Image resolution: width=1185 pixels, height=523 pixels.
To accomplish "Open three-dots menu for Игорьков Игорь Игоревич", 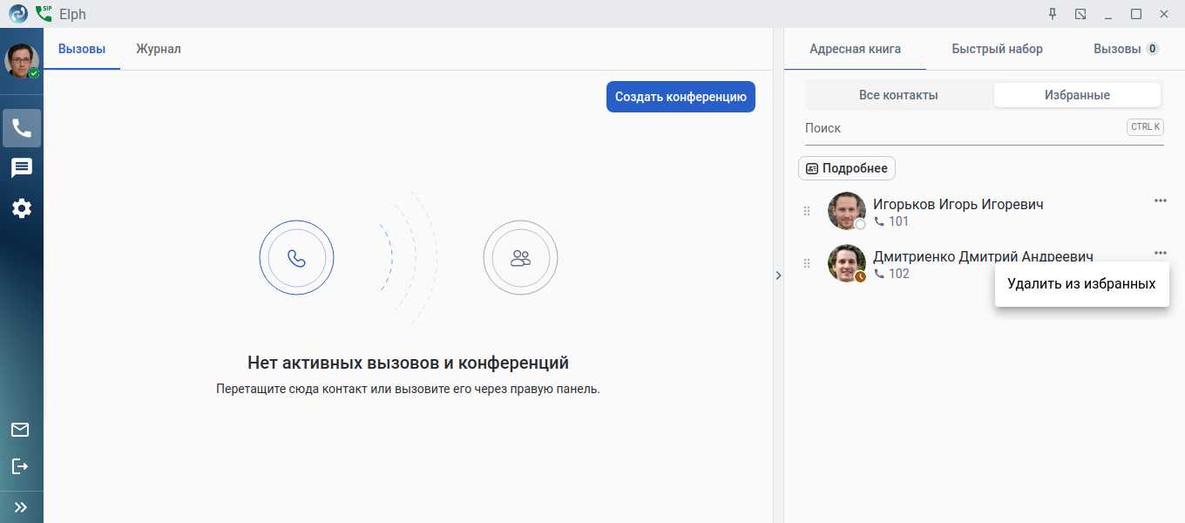I will (1161, 200).
